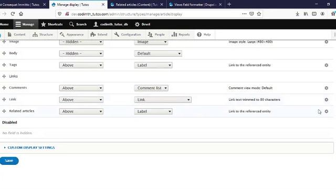Screen dimensions: 336x189
Task: Open Body label dropdown set to Hidden
Action: coord(81,54)
